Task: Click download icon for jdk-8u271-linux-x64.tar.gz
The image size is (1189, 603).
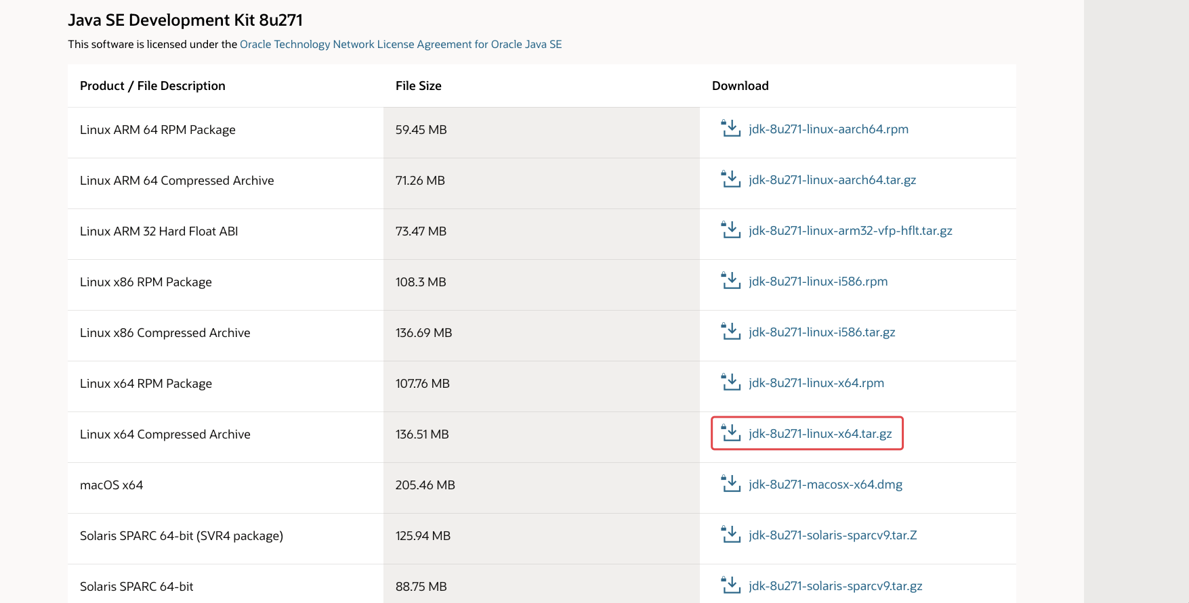Action: (x=730, y=433)
